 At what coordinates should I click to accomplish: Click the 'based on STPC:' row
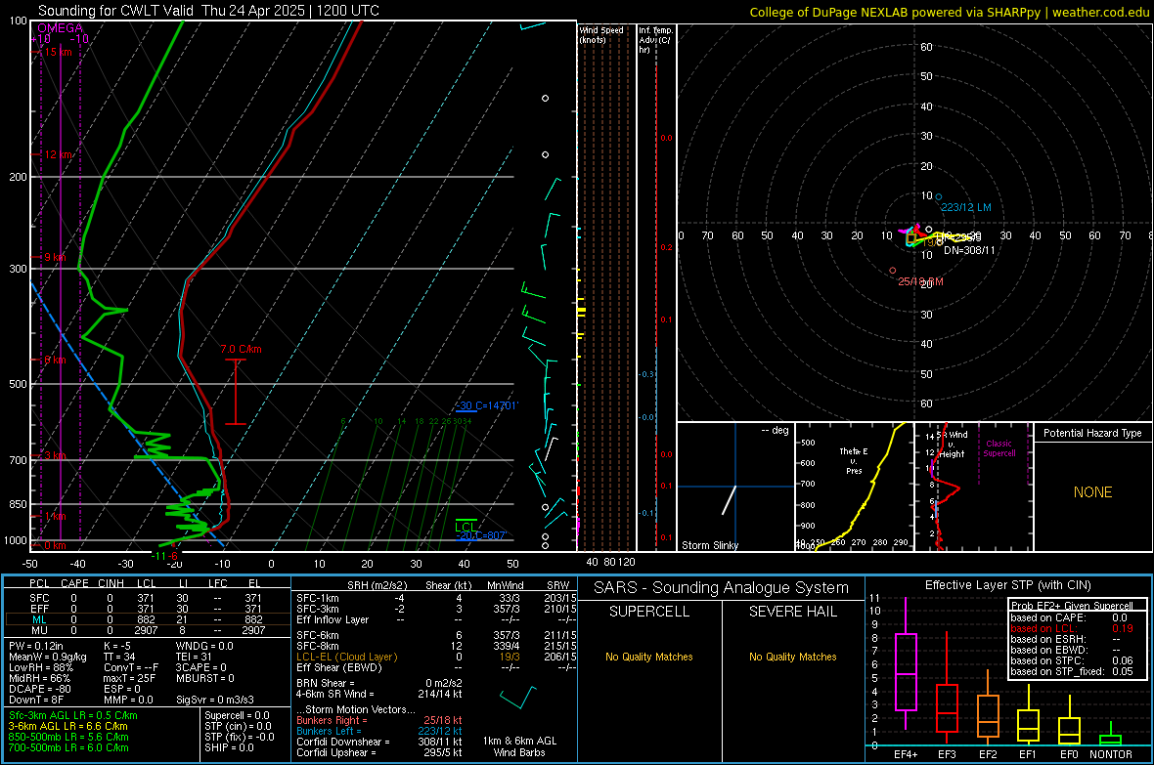click(1072, 660)
